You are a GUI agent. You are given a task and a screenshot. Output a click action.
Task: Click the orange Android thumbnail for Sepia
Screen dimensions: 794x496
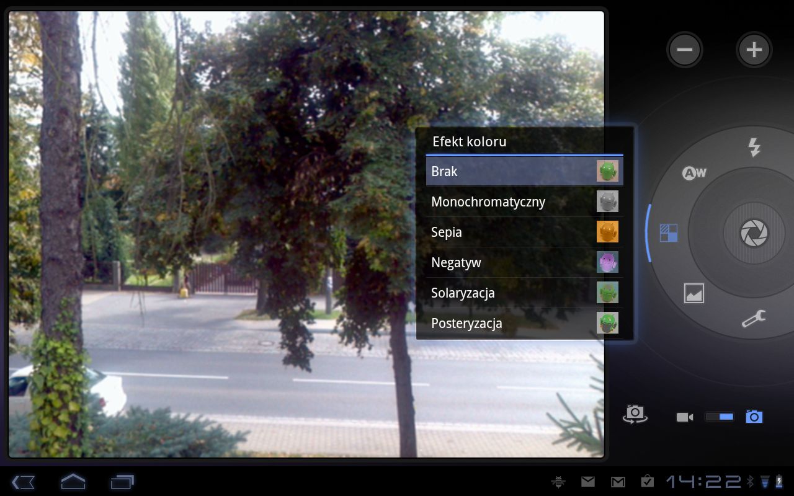607,231
